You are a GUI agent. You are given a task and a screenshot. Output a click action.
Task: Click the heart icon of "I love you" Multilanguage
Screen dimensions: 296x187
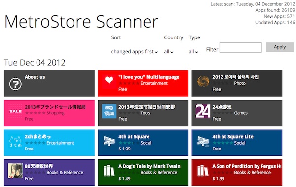coord(109,80)
